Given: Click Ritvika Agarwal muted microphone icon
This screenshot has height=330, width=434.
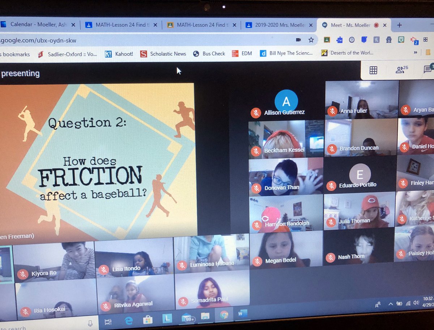Looking at the screenshot, I should 106,306.
